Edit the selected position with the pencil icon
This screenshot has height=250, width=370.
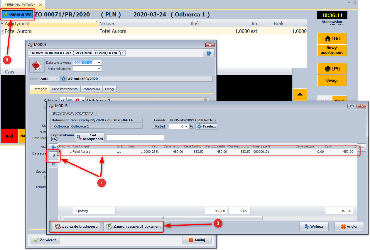53,156
